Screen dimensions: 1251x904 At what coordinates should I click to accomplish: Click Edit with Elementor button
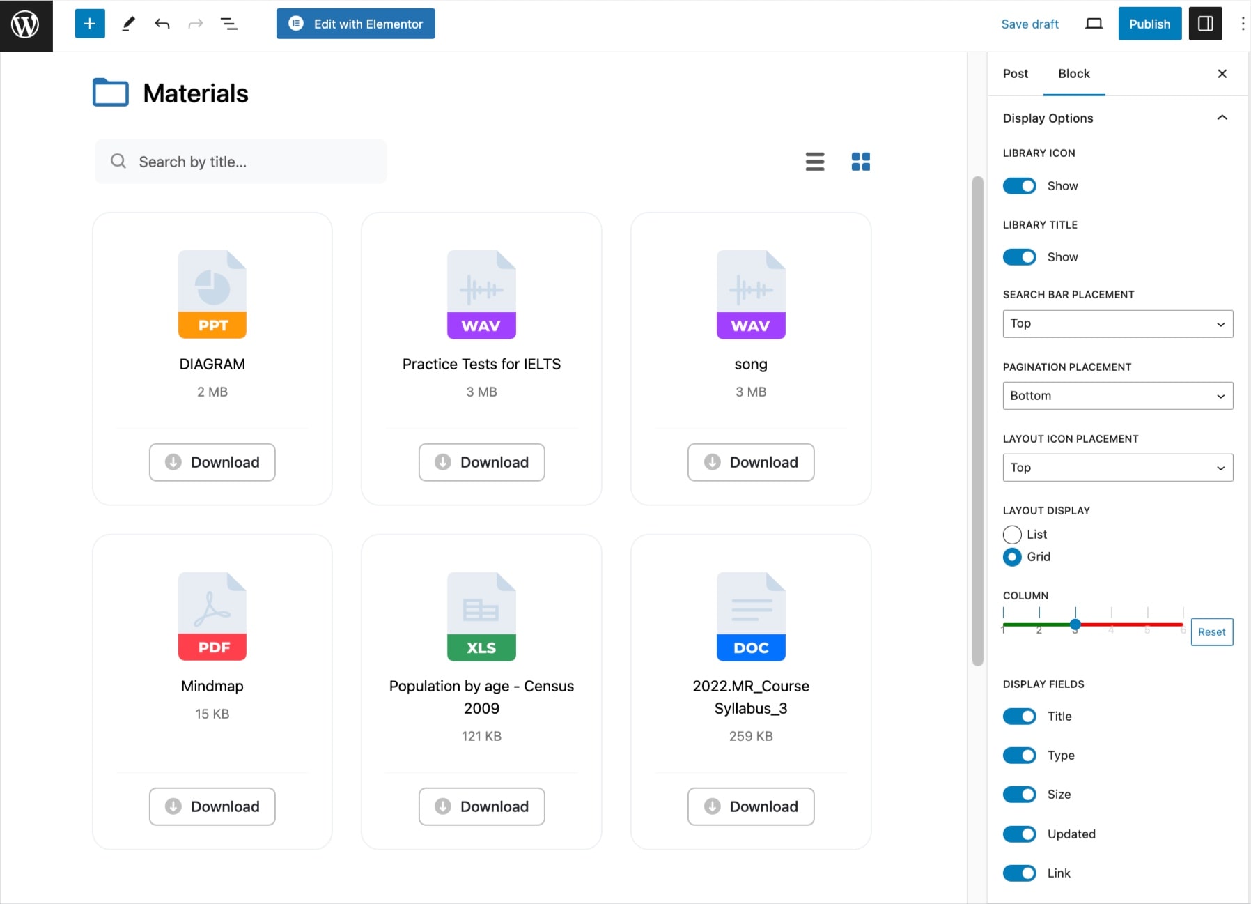355,24
